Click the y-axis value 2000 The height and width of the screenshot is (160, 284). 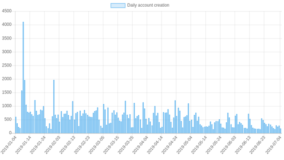[x=7, y=79]
